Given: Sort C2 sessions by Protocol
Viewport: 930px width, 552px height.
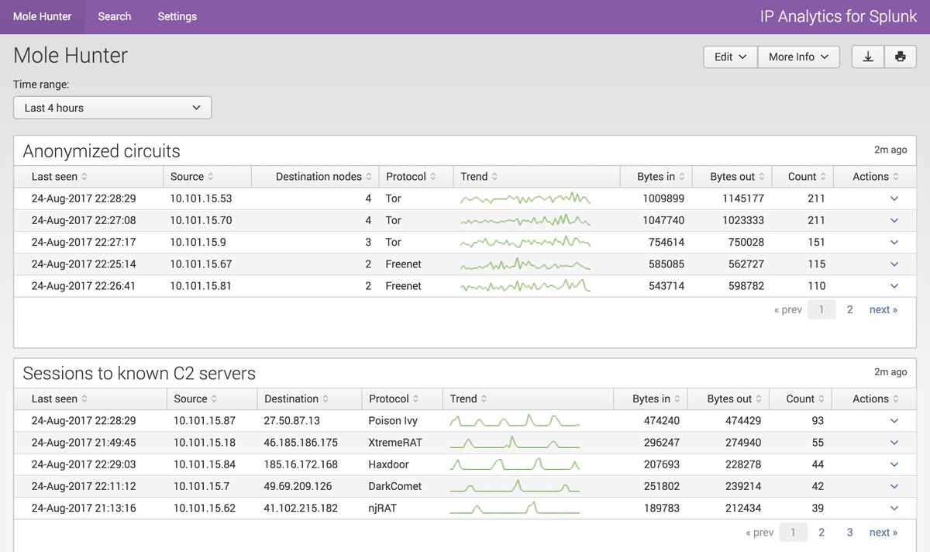Looking at the screenshot, I should 394,398.
